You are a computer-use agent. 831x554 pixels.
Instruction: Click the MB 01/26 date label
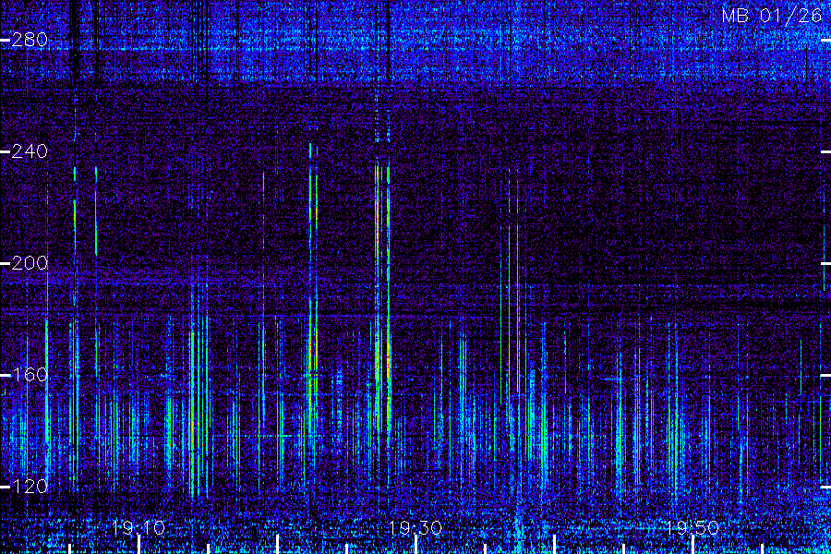772,16
